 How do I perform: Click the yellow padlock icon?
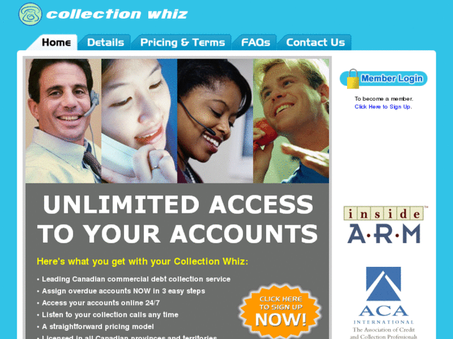353,79
